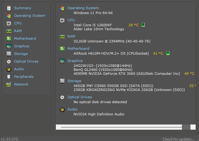The image size is (199, 141).
Task: Click the RAM icon in summary panel
Action: pyautogui.click(x=62, y=37)
